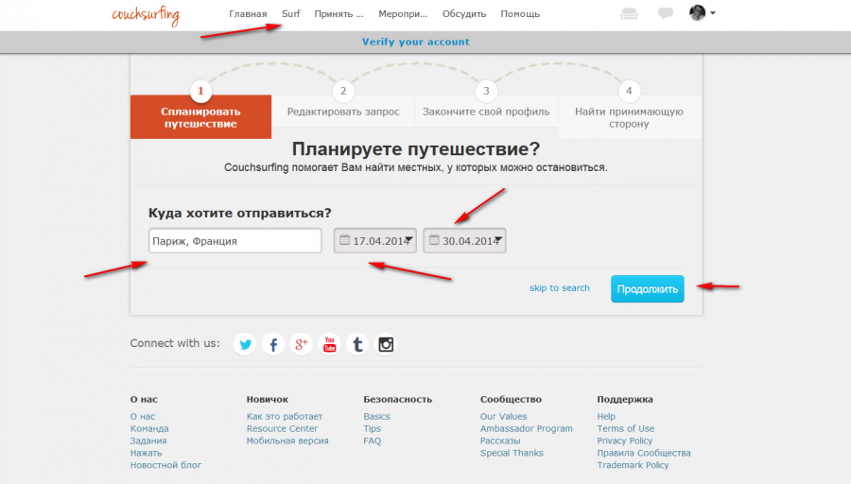This screenshot has width=851, height=484.
Task: Open the start date 17.04.2014 picker
Action: (x=375, y=240)
